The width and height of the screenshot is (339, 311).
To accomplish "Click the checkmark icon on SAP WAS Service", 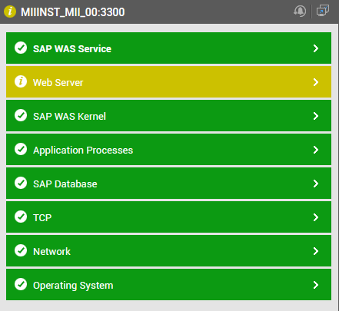I will (x=21, y=48).
